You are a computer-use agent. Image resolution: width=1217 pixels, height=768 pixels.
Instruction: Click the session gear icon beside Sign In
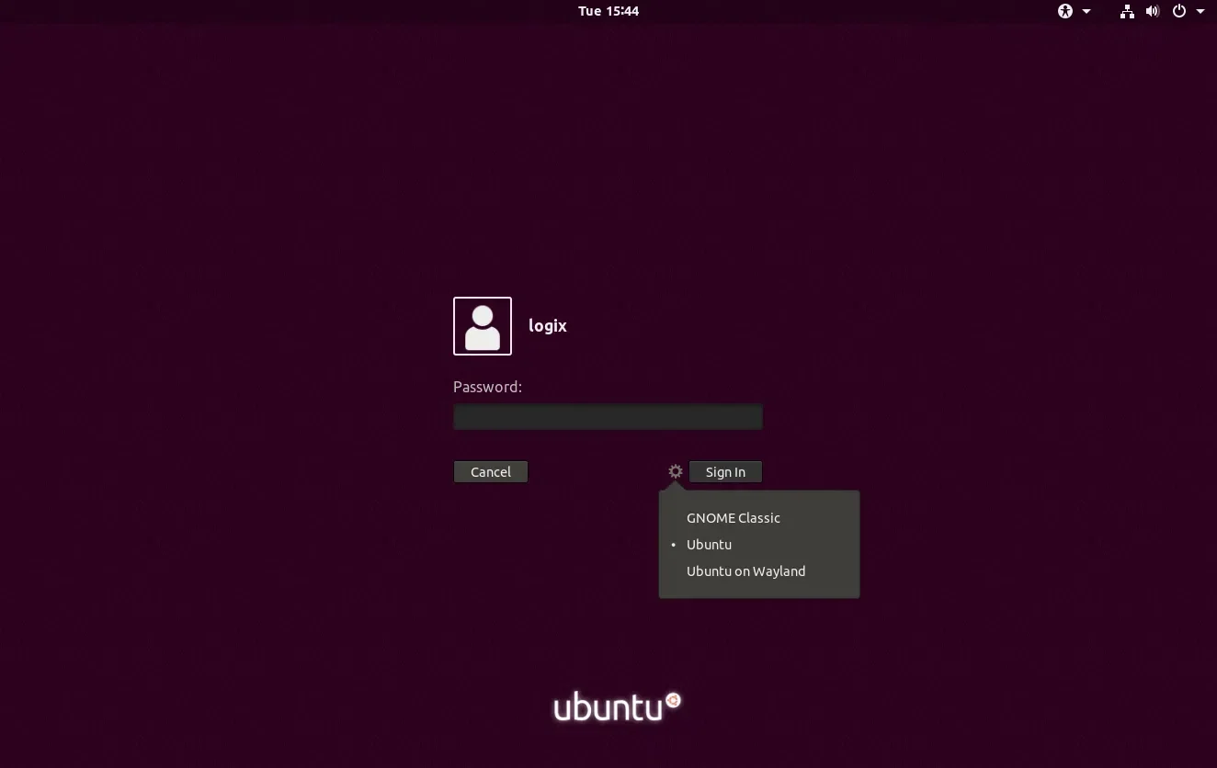[676, 471]
